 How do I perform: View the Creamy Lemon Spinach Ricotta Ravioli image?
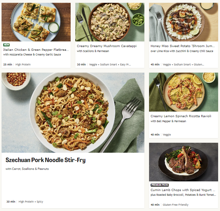(183, 92)
